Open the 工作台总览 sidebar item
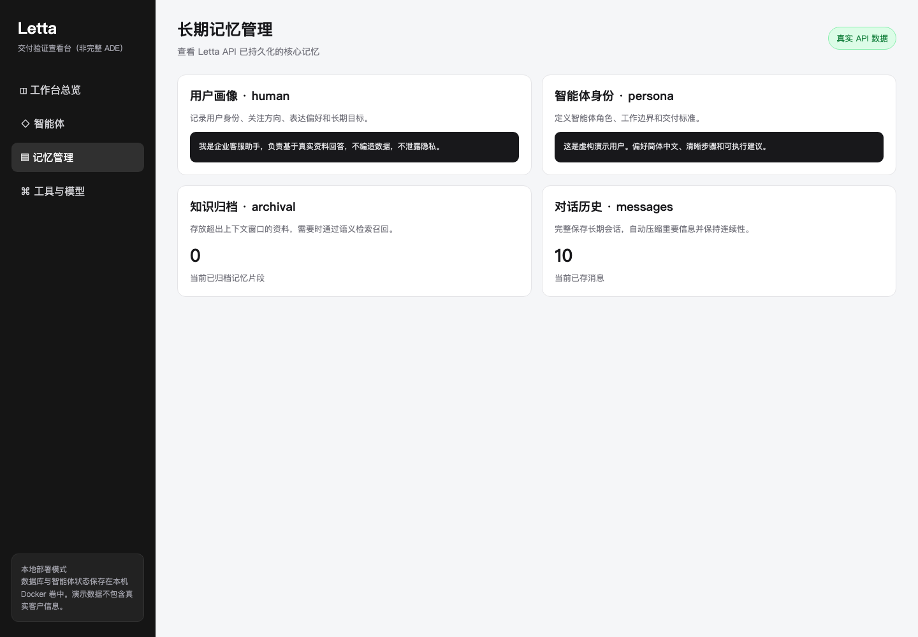The image size is (918, 637). (x=78, y=90)
